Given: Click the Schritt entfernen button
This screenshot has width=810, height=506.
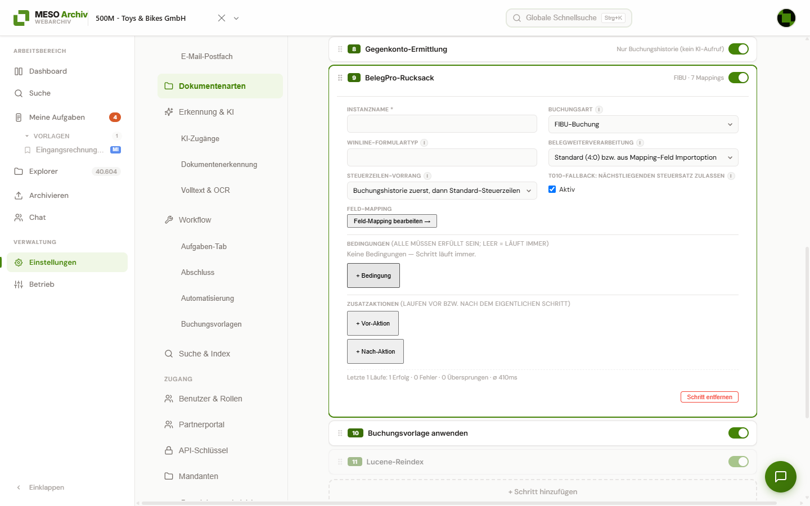Looking at the screenshot, I should click(709, 397).
